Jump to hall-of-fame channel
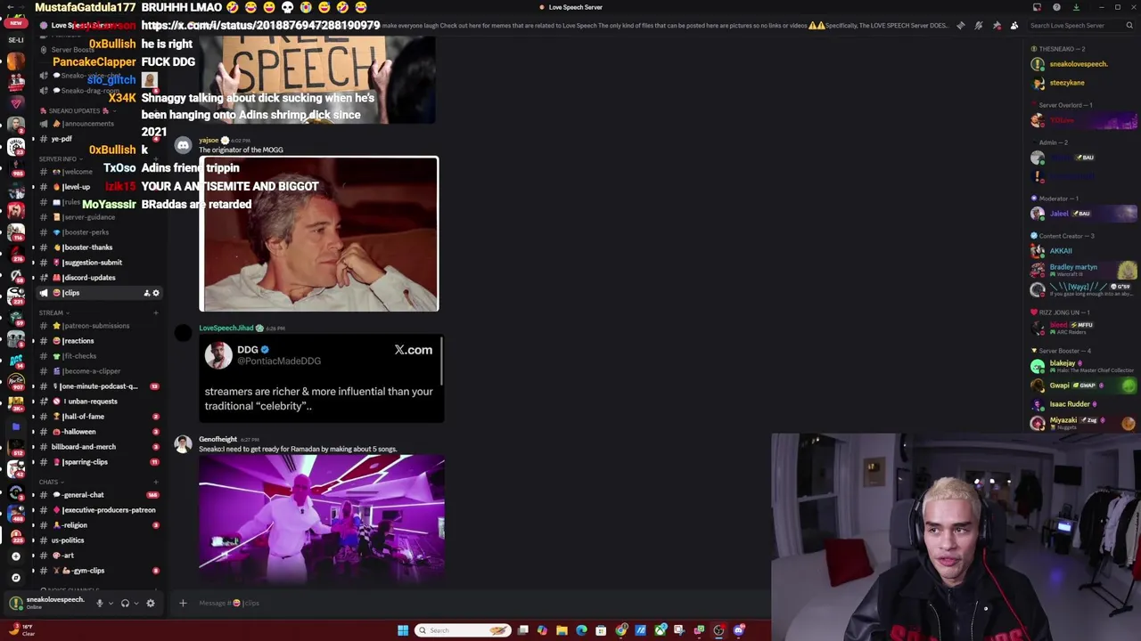 pyautogui.click(x=98, y=417)
